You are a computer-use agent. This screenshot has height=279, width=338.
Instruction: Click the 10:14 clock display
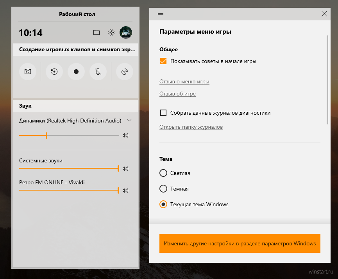pyautogui.click(x=30, y=33)
